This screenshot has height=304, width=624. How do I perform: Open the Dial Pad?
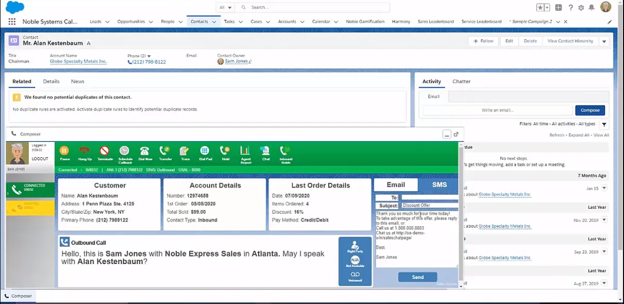205,151
